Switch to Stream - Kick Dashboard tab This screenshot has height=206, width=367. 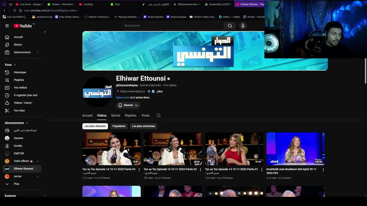61,4
